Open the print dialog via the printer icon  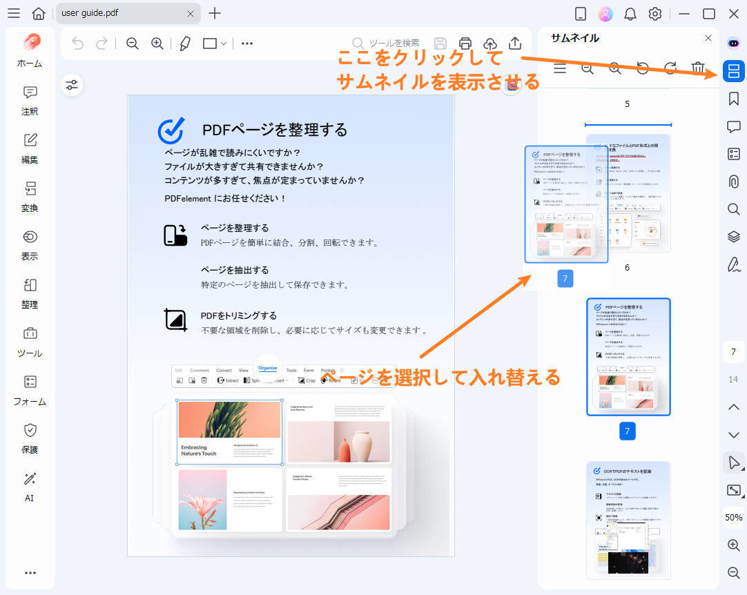465,43
